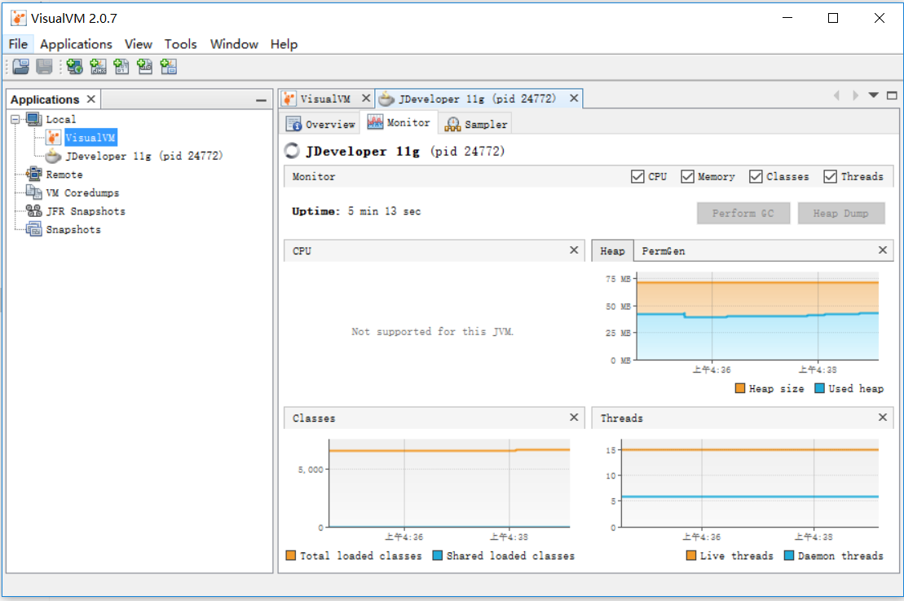Open the Window menu

coord(234,44)
